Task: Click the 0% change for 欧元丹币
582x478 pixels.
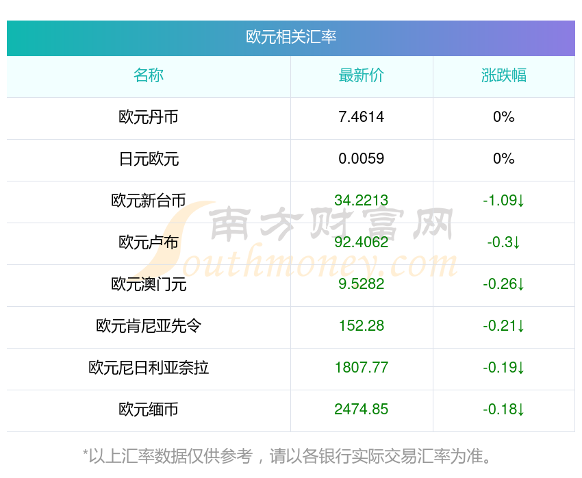Action: (504, 117)
